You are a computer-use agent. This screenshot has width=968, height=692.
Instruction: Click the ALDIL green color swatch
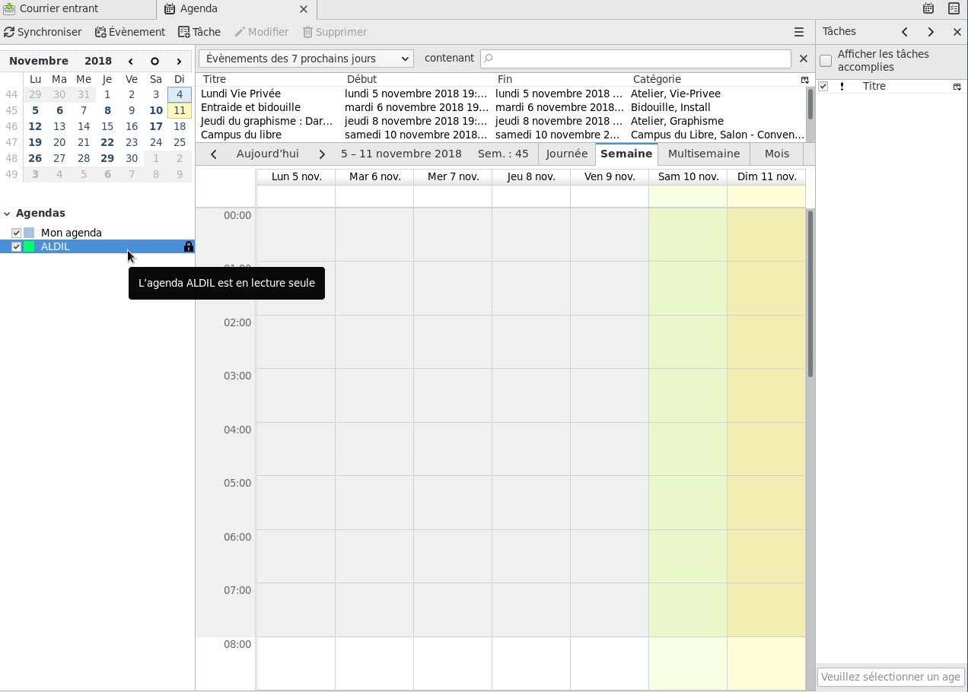click(x=29, y=246)
